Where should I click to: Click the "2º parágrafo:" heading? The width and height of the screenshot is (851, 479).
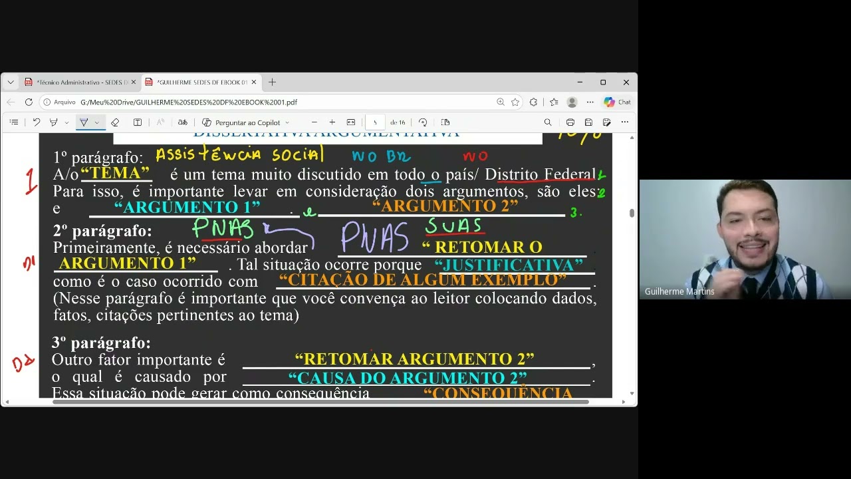click(x=102, y=231)
